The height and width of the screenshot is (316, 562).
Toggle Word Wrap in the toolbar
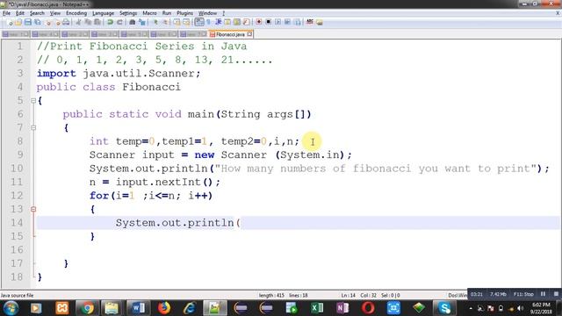(199, 22)
